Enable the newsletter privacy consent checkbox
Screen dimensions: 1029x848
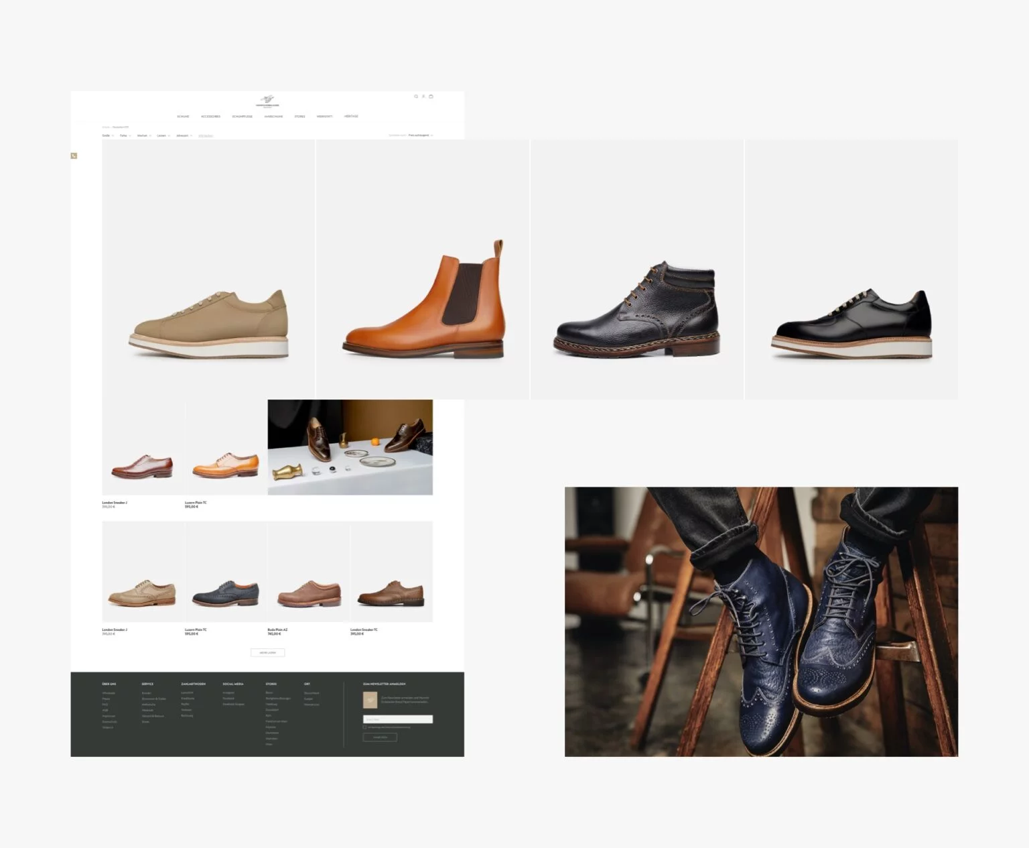[364, 727]
